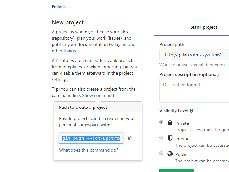The image size is (229, 172).
Task: Click the shield icon beside Internal
Action: 170,138
